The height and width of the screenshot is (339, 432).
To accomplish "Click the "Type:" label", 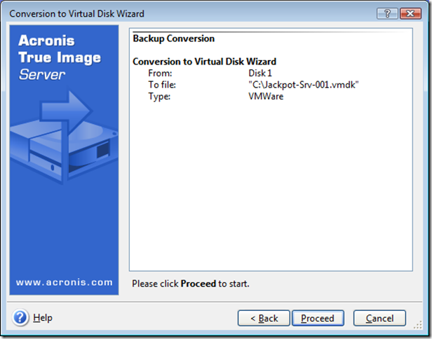I will pyautogui.click(x=159, y=97).
